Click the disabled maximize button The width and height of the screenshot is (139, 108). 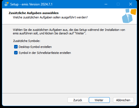[x=118, y=4]
